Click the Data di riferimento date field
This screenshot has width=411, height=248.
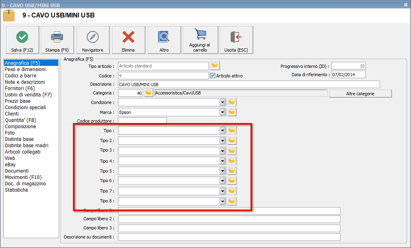348,75
